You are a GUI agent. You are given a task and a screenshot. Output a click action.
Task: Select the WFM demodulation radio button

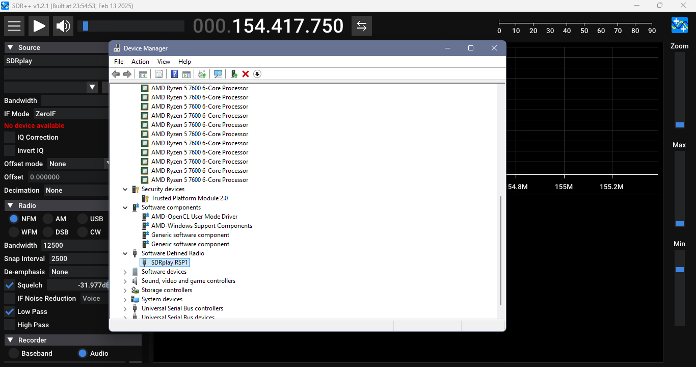coord(14,232)
